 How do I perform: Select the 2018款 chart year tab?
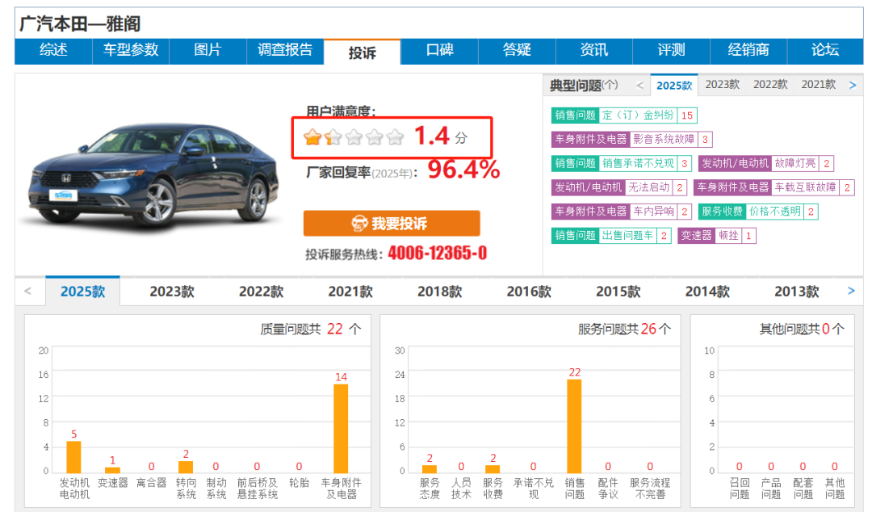point(440,292)
